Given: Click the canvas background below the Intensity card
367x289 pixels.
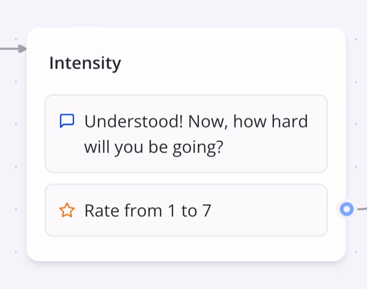Looking at the screenshot, I should pos(186,276).
